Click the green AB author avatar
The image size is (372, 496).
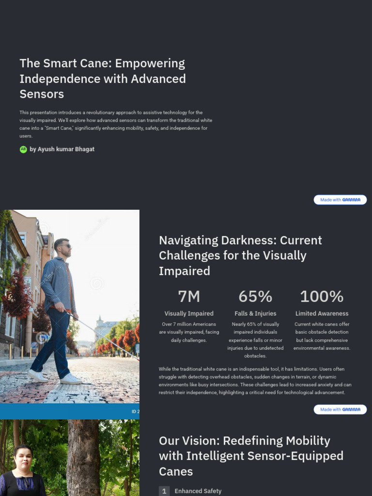[x=23, y=149]
